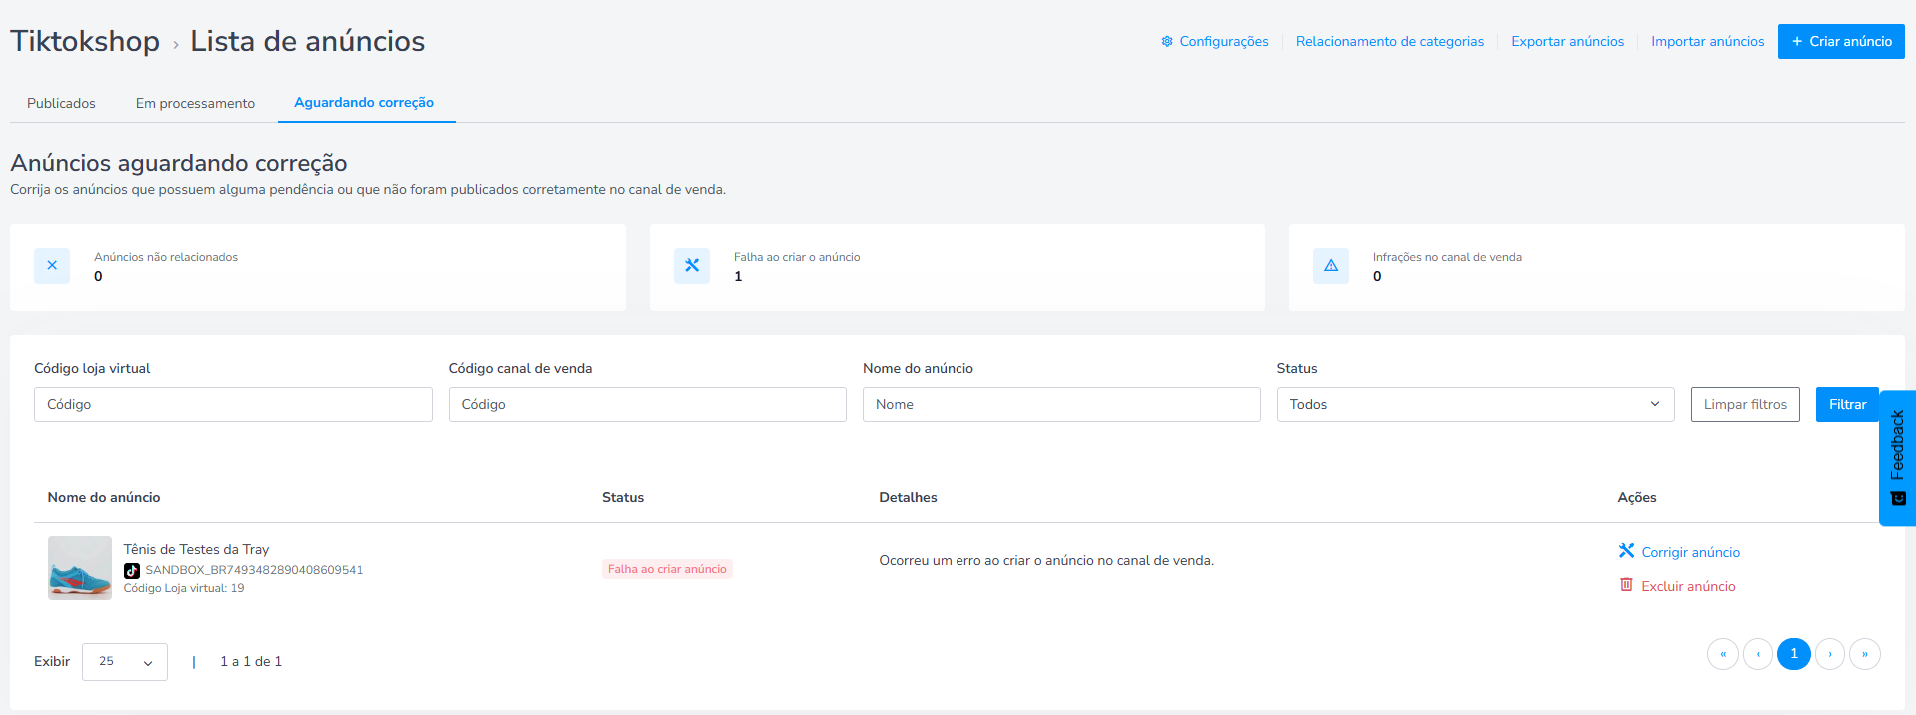Click the Criar anúncio button
Image resolution: width=1916 pixels, height=715 pixels.
(1841, 41)
